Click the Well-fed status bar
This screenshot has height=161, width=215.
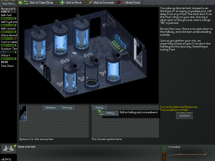point(8,19)
